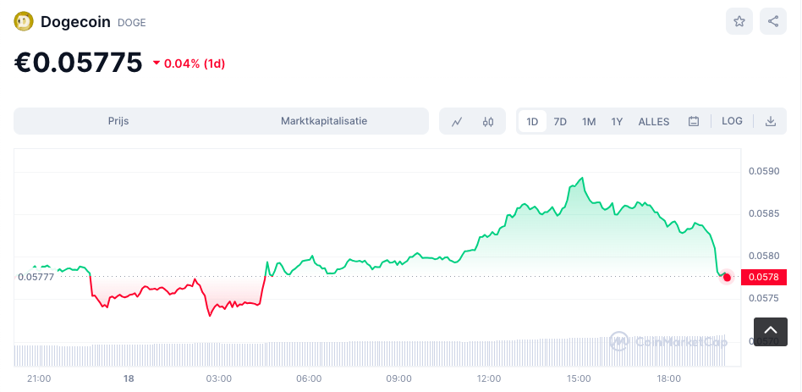Click the 18:00 time axis label

point(669,379)
